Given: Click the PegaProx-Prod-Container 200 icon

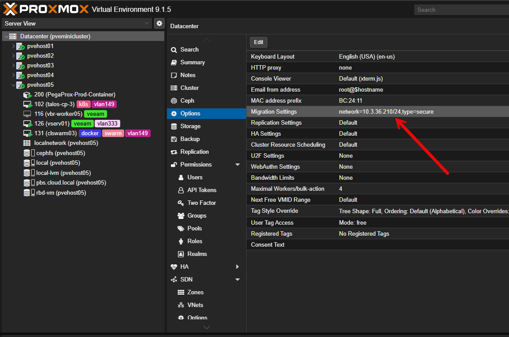Looking at the screenshot, I should point(27,95).
